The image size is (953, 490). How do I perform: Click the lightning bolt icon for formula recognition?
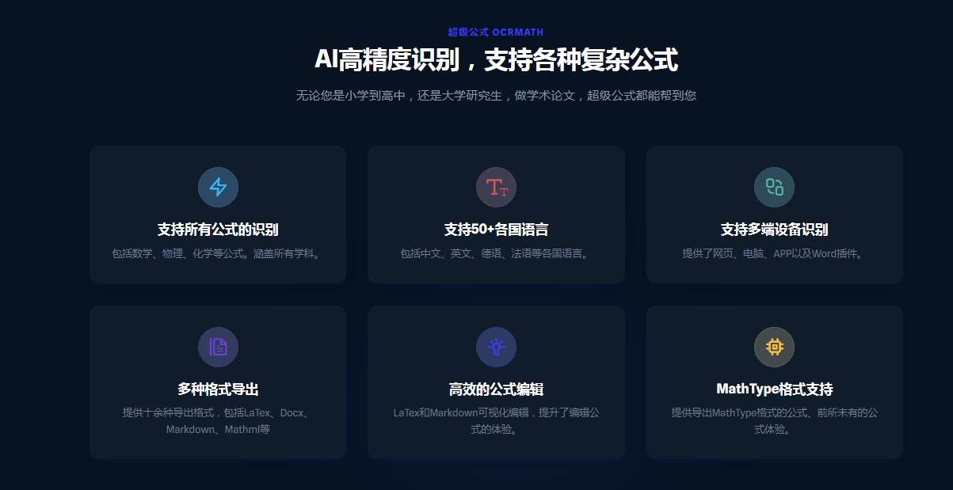click(218, 188)
